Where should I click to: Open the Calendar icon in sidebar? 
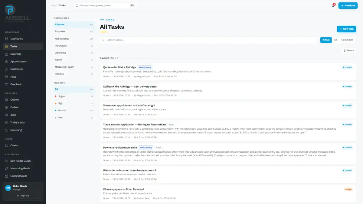coord(7,54)
